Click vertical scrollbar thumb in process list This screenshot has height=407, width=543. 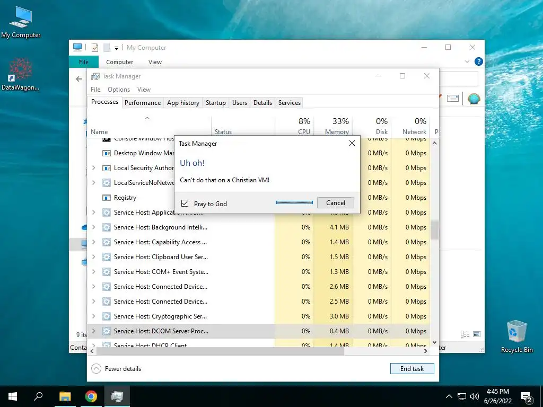(435, 230)
